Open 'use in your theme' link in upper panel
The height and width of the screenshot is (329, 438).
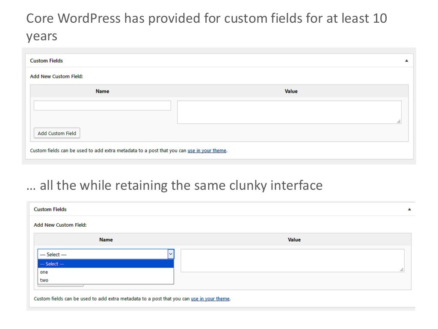point(207,150)
